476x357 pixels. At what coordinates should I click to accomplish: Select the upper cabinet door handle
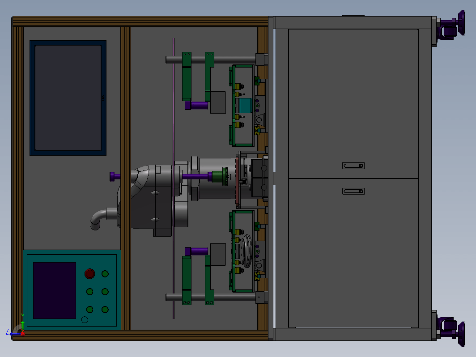(353, 166)
